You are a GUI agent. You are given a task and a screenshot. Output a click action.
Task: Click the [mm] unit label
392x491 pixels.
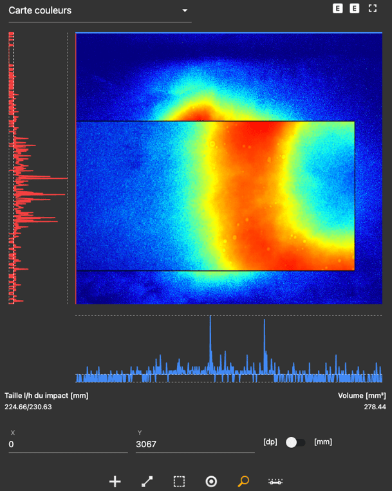pos(322,442)
